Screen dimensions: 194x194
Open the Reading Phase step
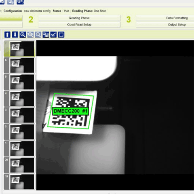(x=79, y=18)
